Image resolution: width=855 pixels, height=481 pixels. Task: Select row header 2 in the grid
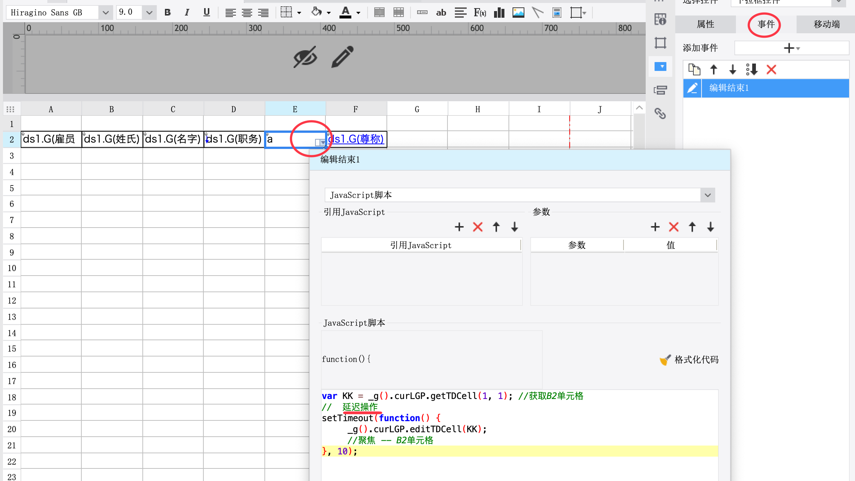(12, 139)
